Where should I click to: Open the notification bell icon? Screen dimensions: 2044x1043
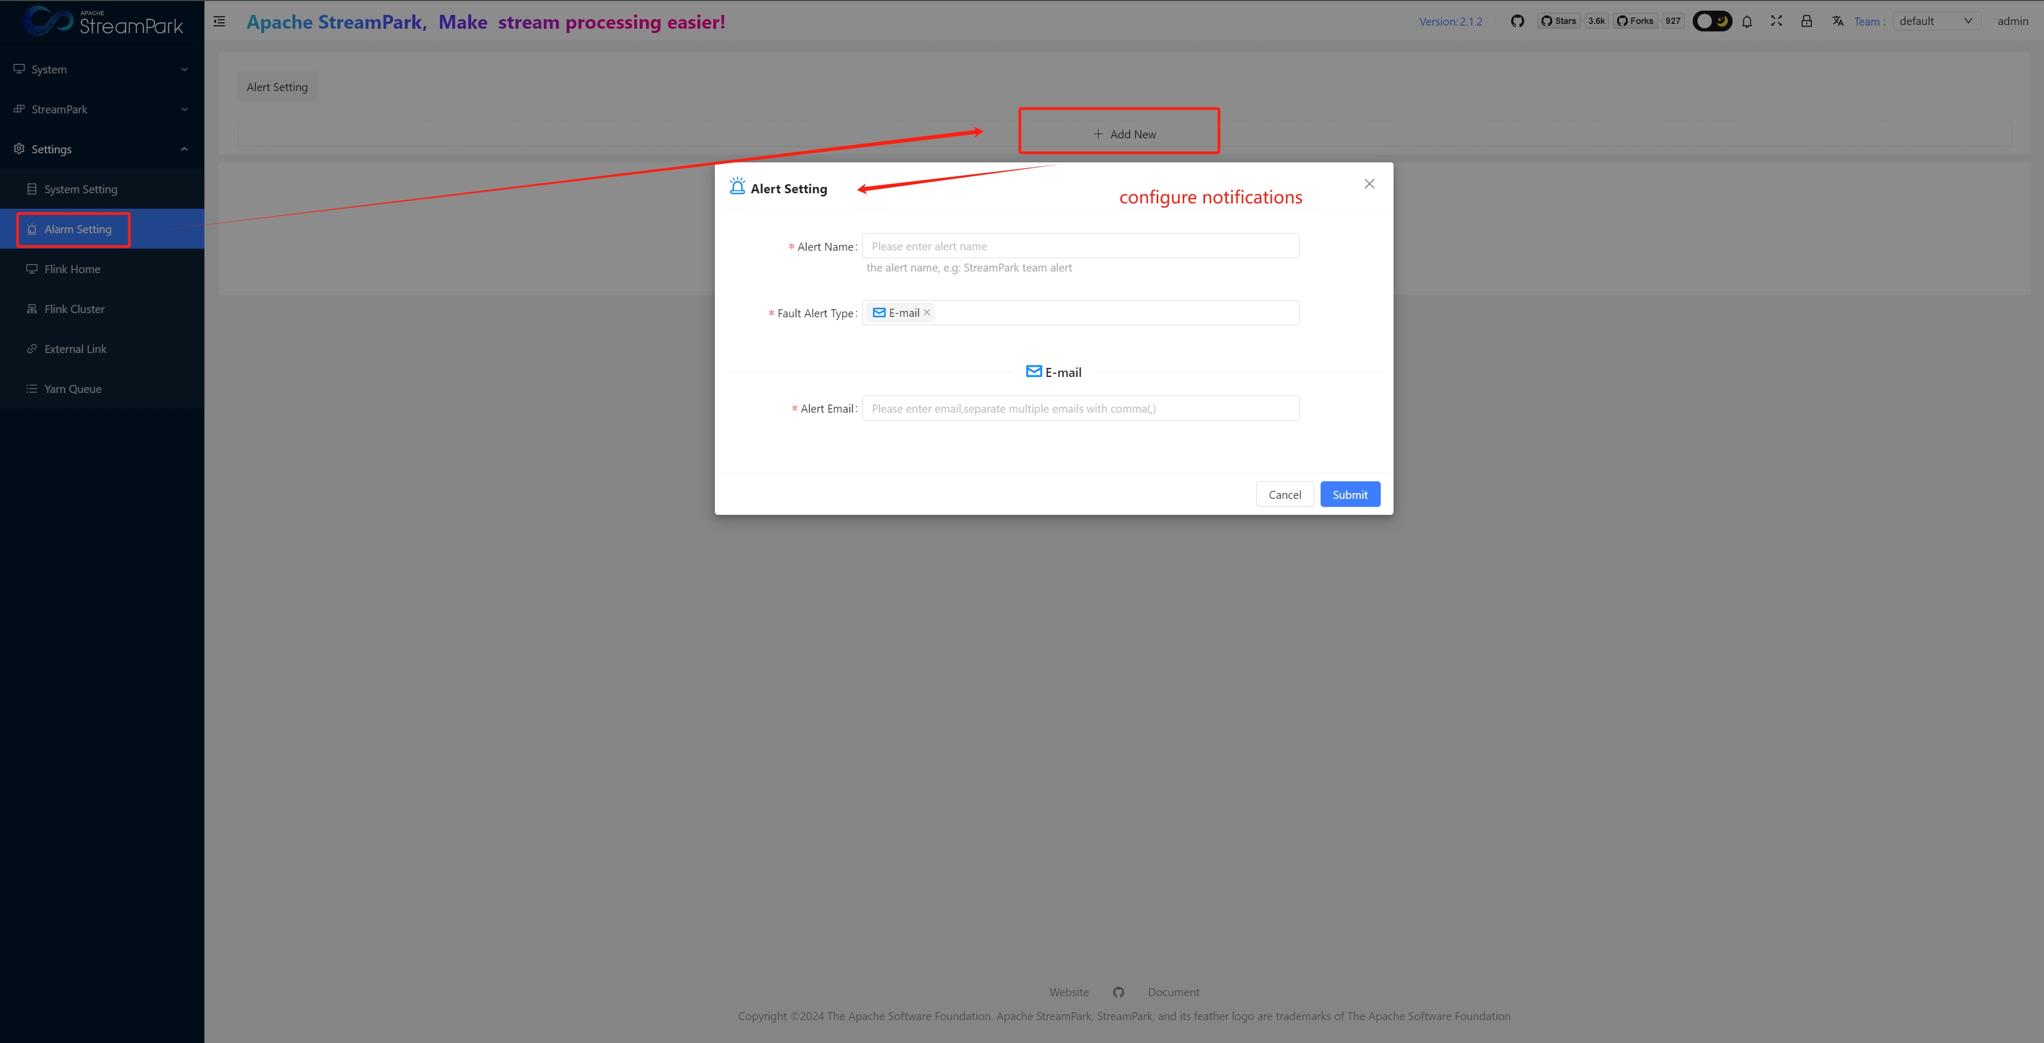point(1746,21)
